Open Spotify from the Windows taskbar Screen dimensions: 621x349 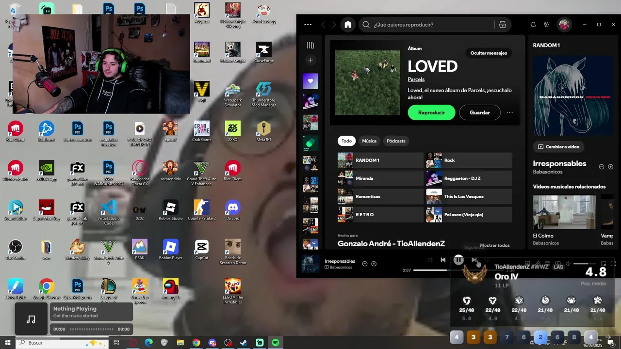[x=276, y=343]
